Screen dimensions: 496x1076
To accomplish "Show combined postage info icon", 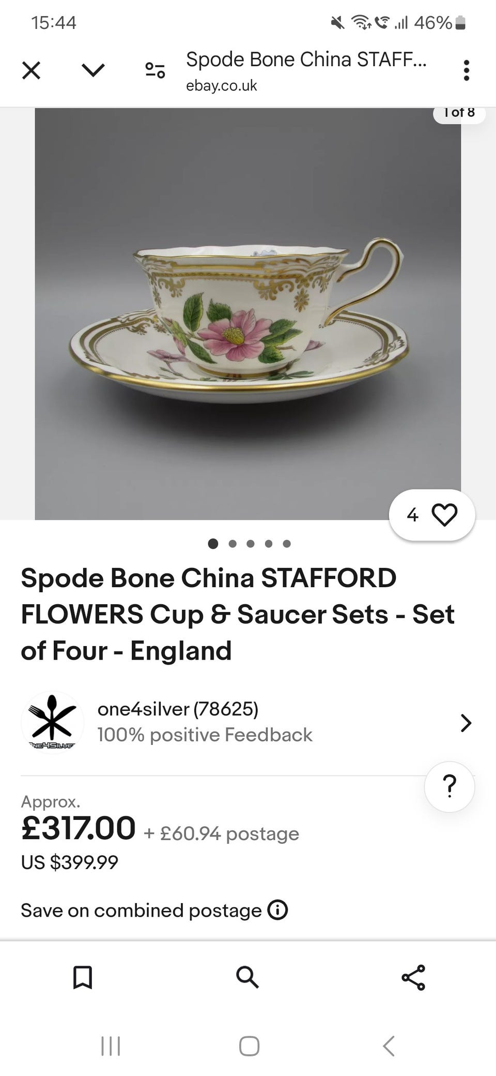I will coord(277,910).
